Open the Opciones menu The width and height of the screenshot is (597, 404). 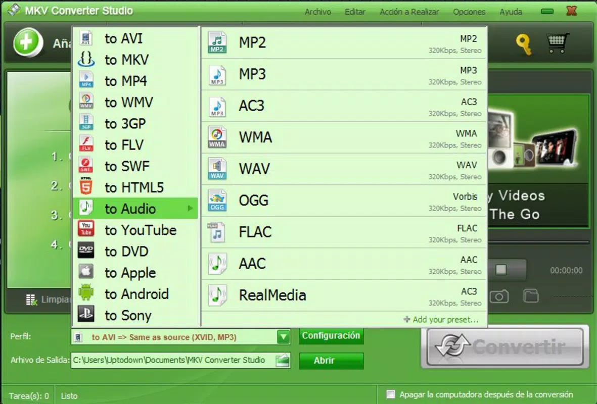point(469,12)
